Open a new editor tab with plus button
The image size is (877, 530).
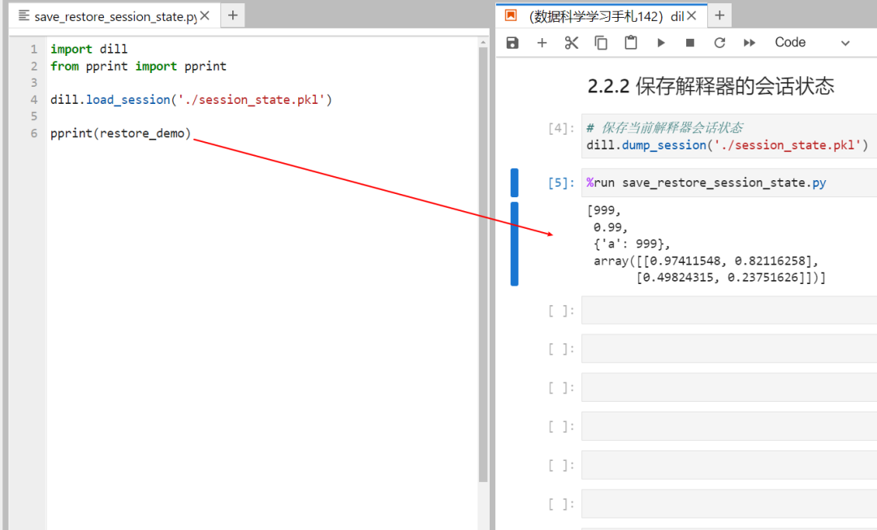[x=232, y=15]
